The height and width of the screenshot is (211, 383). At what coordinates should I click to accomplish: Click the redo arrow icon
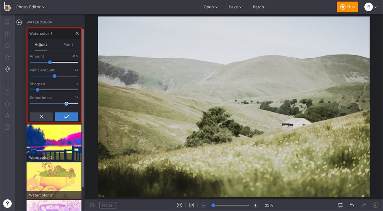pyautogui.click(x=364, y=205)
